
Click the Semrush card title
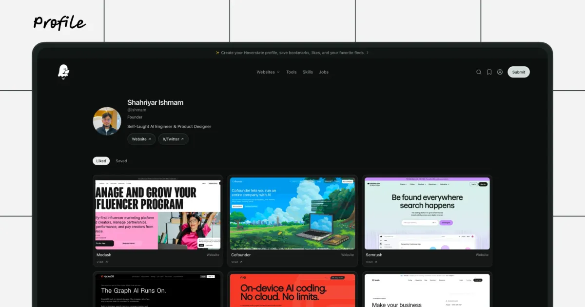pos(374,255)
